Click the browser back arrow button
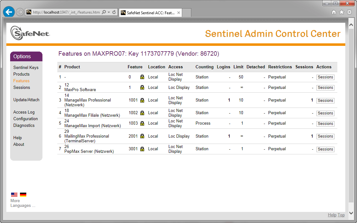The height and width of the screenshot is (223, 357). coord(9,12)
